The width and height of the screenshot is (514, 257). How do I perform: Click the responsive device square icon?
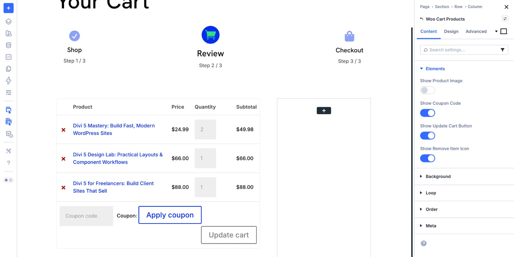point(504,31)
